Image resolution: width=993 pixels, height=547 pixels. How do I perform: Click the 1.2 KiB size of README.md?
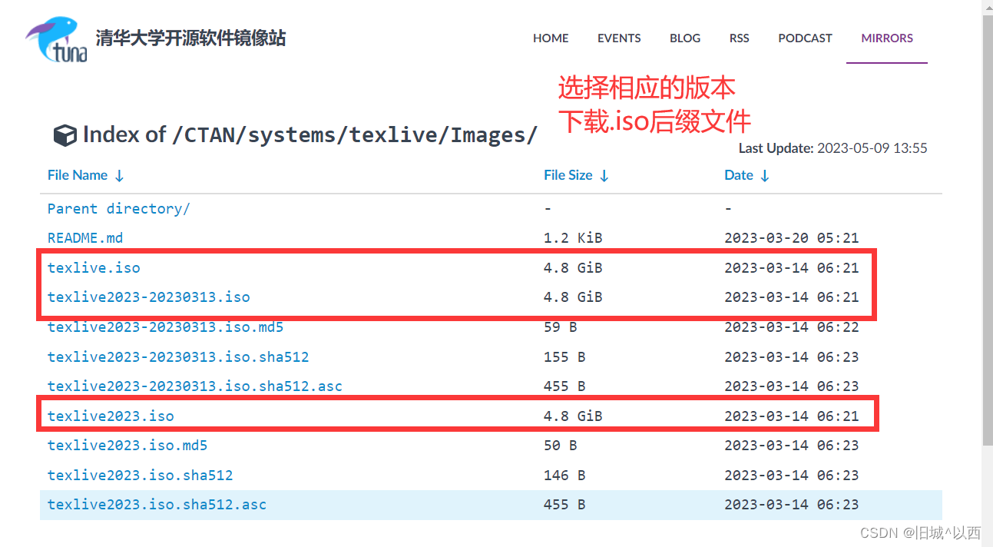573,237
